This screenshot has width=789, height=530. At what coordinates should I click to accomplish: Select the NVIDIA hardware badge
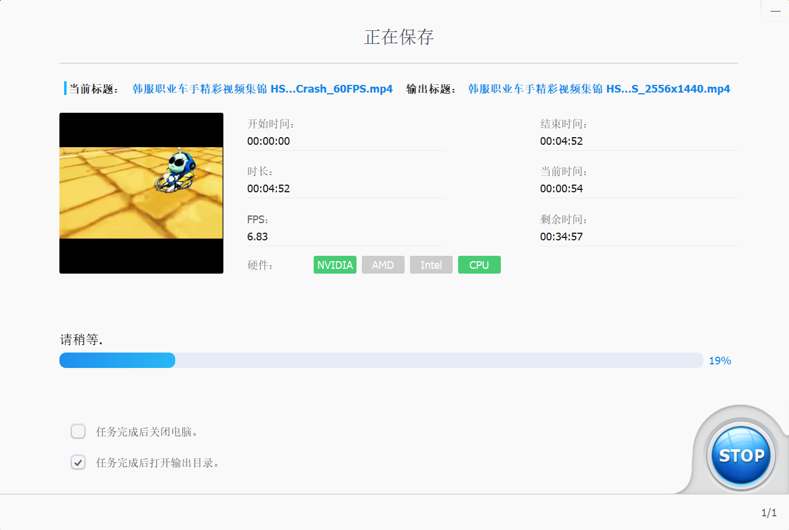pyautogui.click(x=335, y=265)
